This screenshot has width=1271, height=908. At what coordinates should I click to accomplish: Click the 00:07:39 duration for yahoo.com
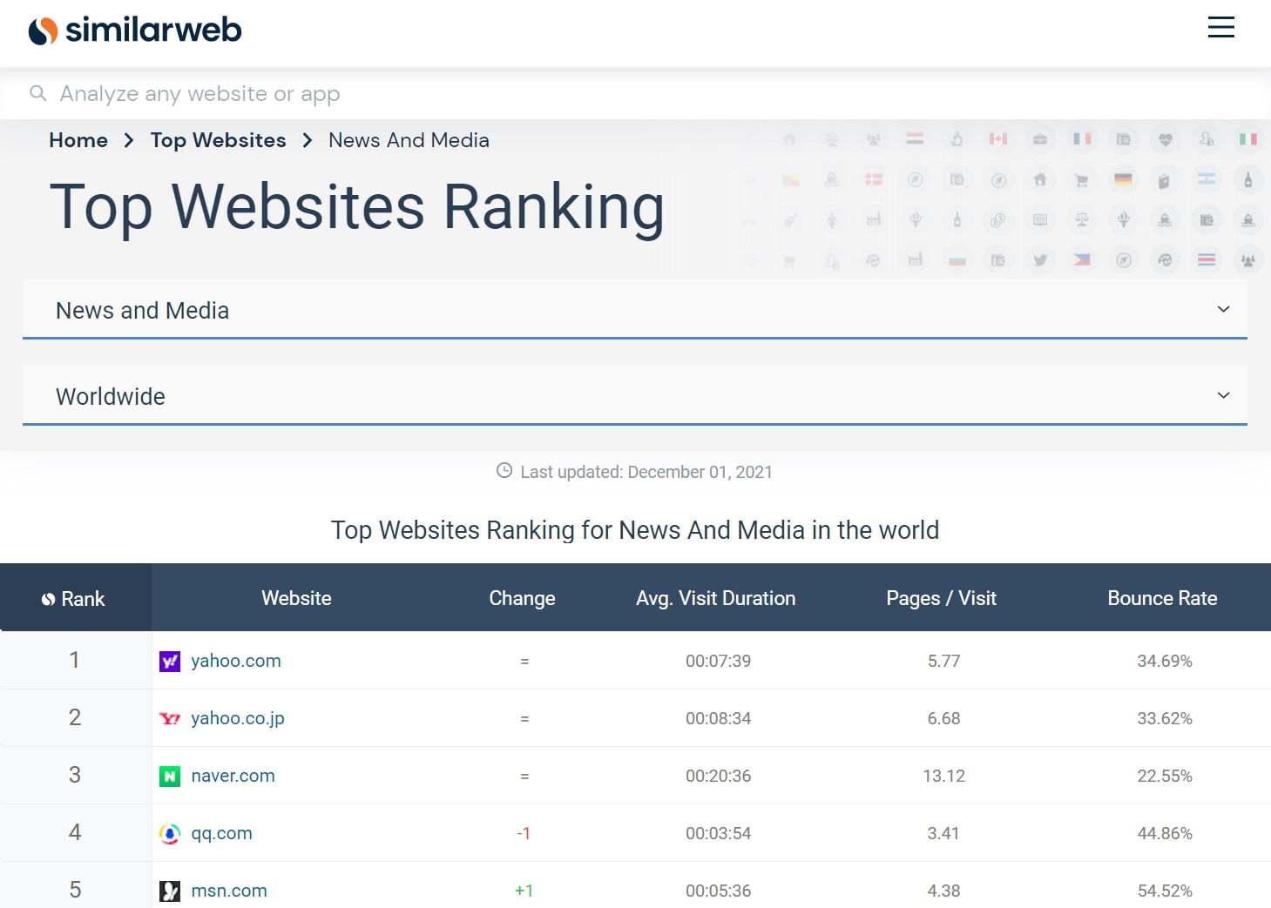pyautogui.click(x=718, y=661)
